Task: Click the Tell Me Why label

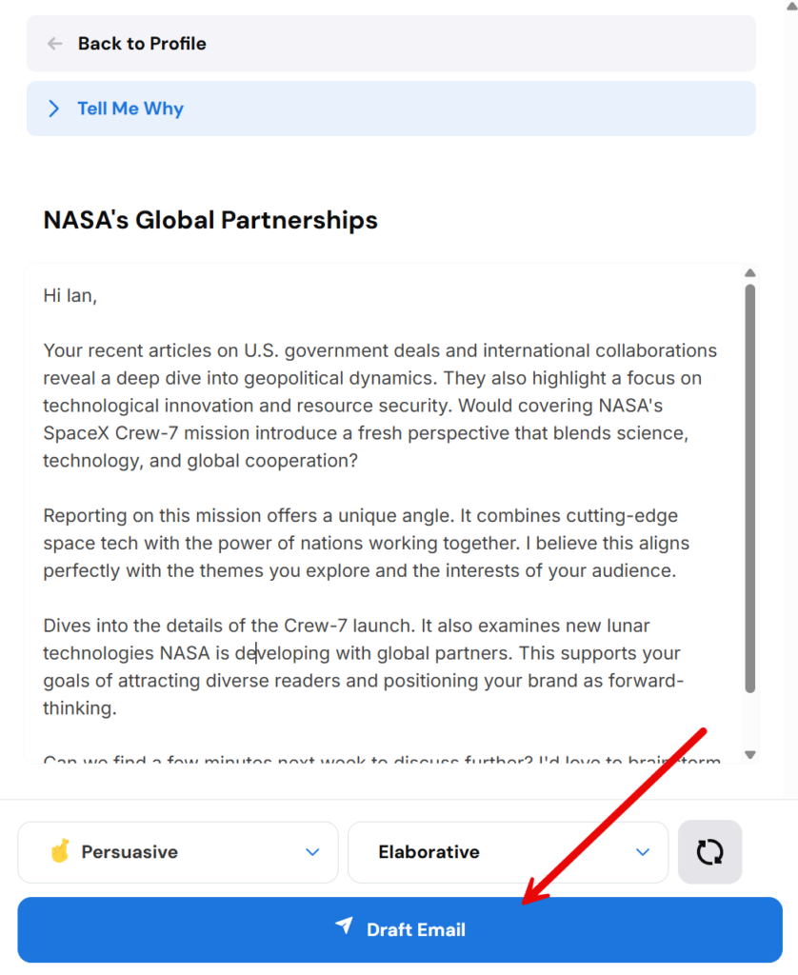Action: point(130,109)
